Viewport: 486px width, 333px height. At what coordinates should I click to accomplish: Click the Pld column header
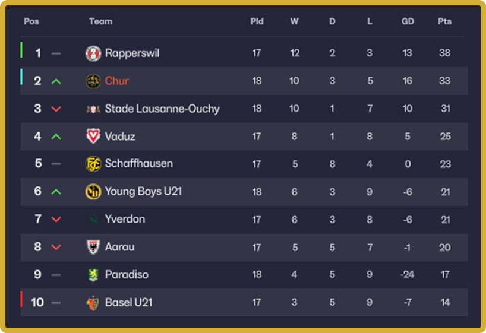257,21
